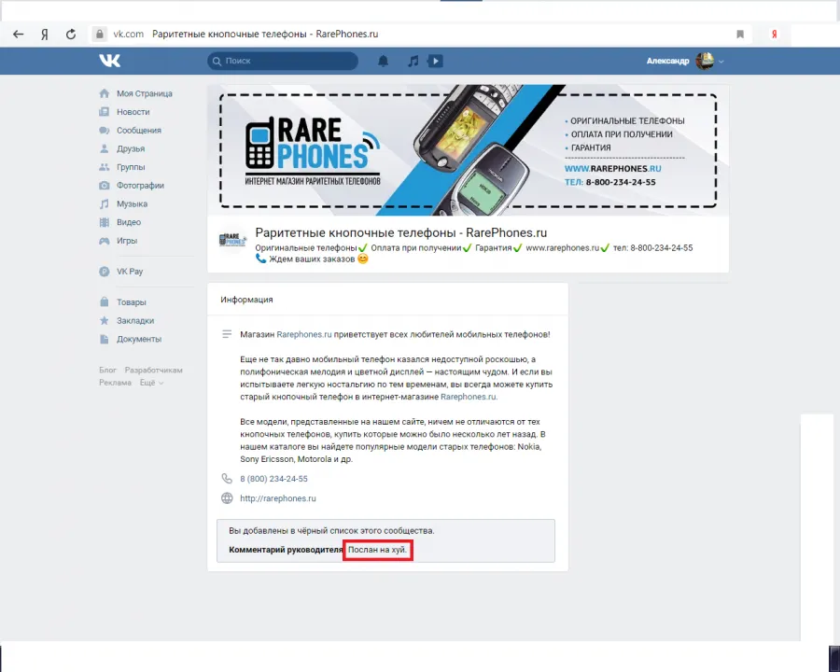Open the http://rarephones.ru website link

tap(278, 498)
